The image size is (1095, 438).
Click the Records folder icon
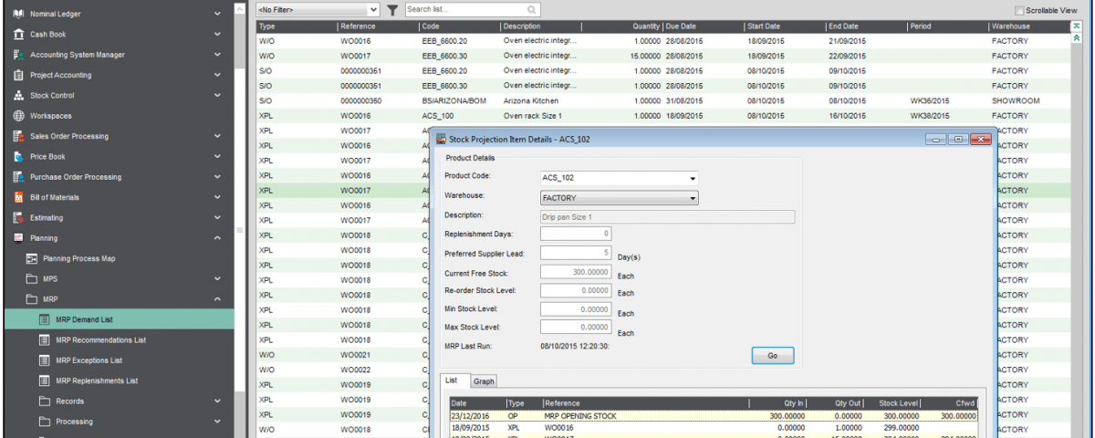click(x=45, y=401)
